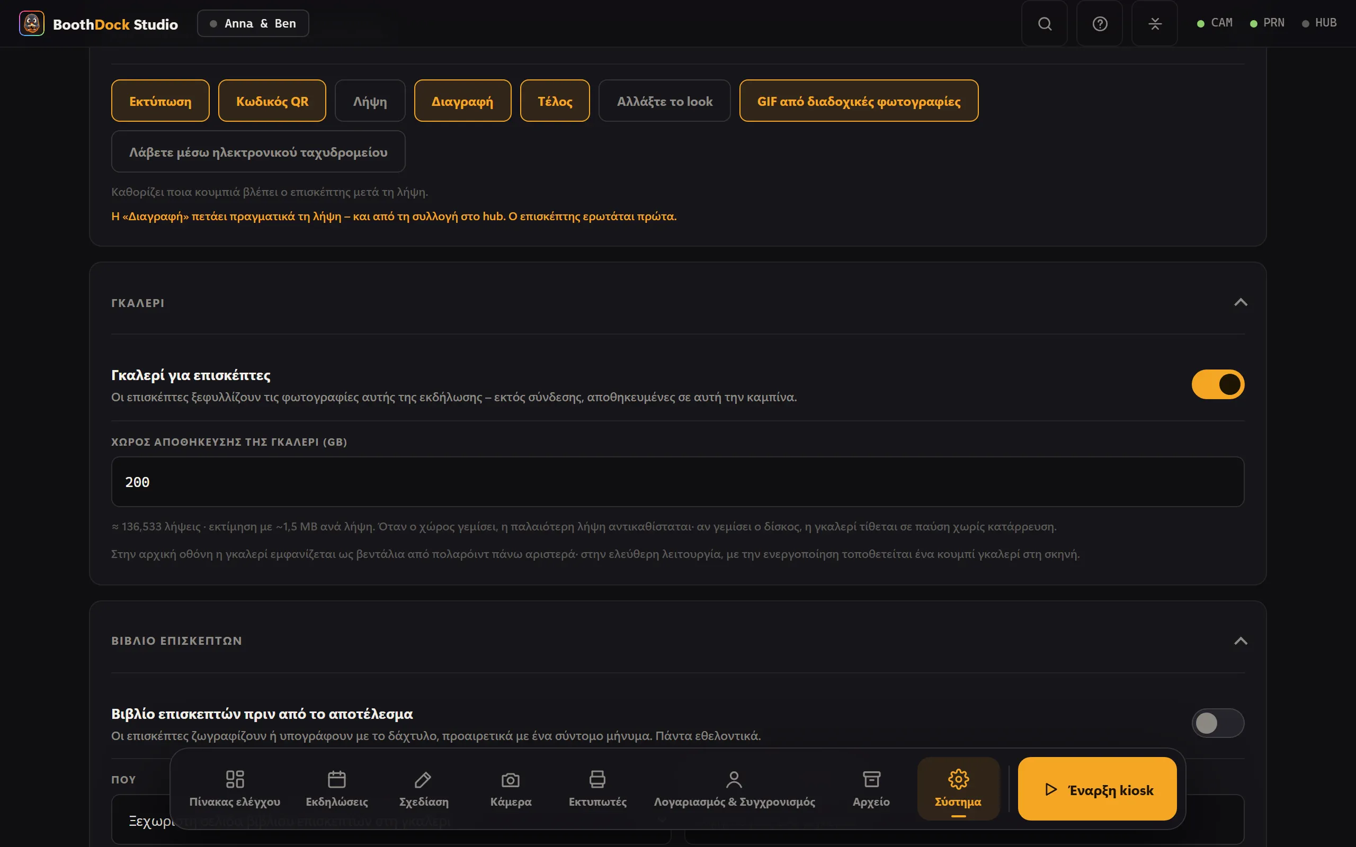Screen dimensions: 1356x847
Task: Enable the Λήψη chip
Action: [370, 101]
